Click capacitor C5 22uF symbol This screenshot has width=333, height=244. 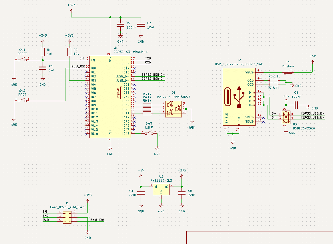(182, 193)
